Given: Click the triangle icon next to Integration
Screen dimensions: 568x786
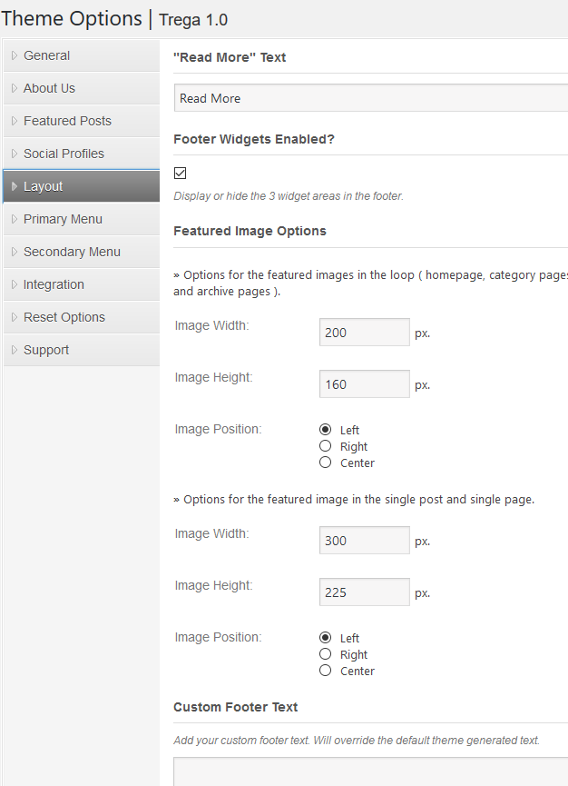Looking at the screenshot, I should [x=15, y=284].
